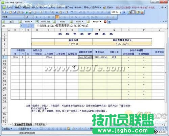Click the blue Help question icon
Screen dimensions: 169x136
pyautogui.click(x=124, y=12)
